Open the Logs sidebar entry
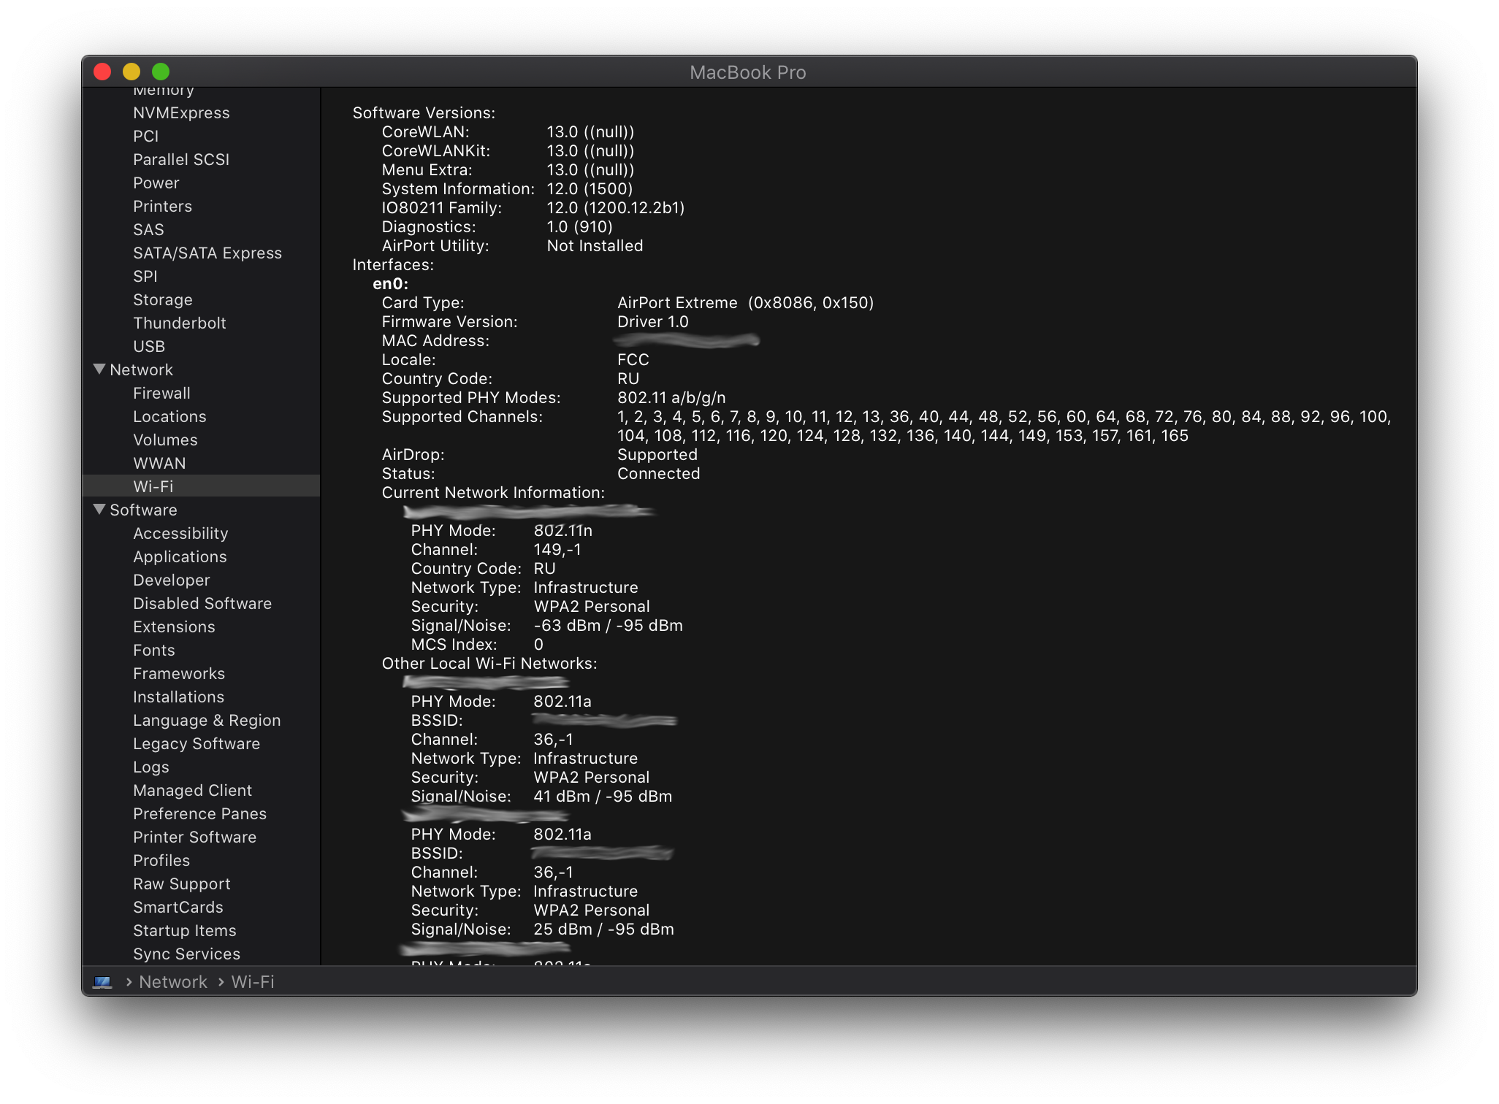 click(x=151, y=767)
